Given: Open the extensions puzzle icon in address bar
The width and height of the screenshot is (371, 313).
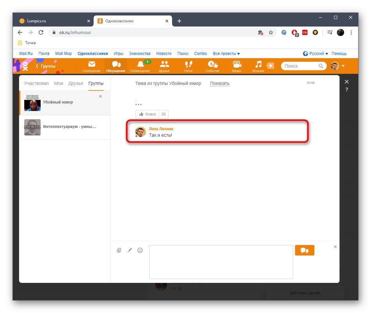Looking at the screenshot, I should pyautogui.click(x=260, y=32).
